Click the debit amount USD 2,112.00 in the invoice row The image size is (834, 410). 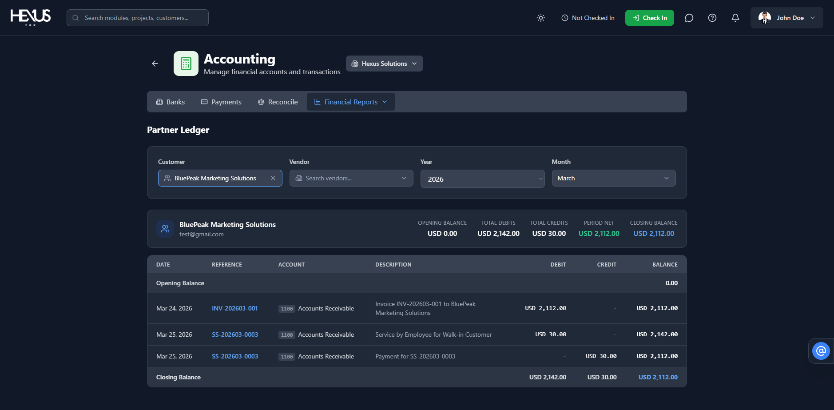(545, 308)
